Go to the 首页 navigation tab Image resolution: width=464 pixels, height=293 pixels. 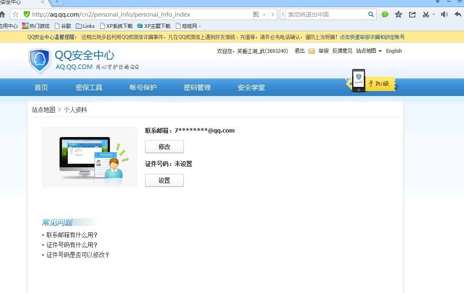(x=41, y=88)
